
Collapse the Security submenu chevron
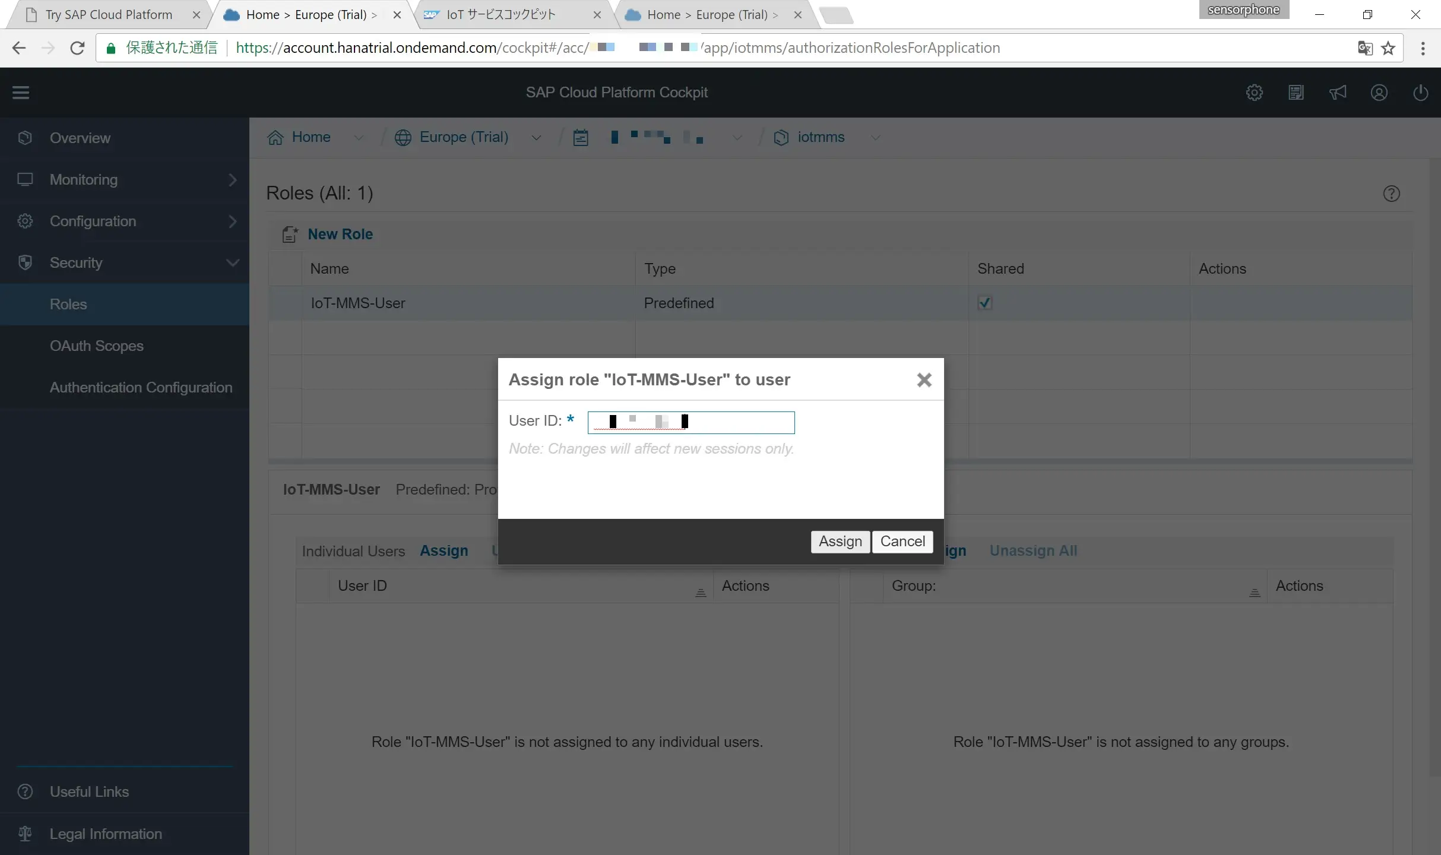pyautogui.click(x=233, y=262)
